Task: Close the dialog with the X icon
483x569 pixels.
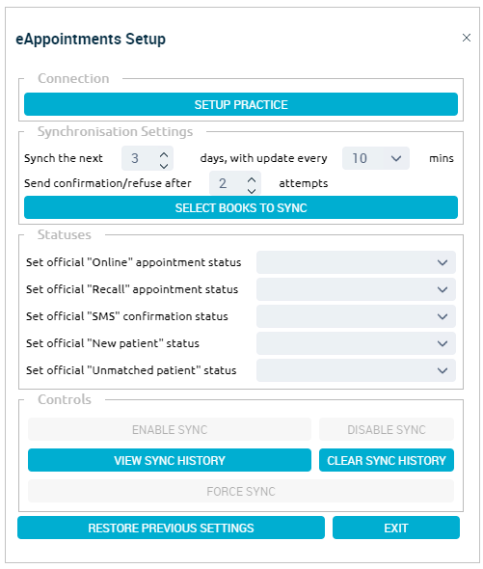Action: [x=467, y=38]
